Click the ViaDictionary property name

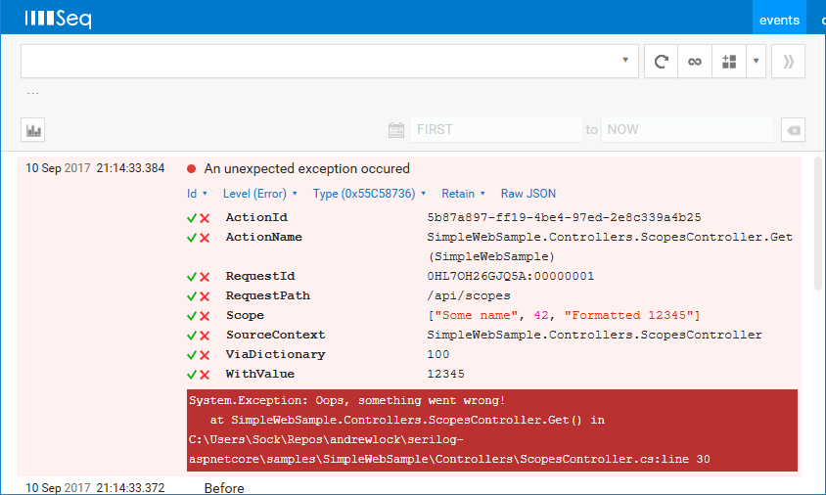pyautogui.click(x=276, y=354)
